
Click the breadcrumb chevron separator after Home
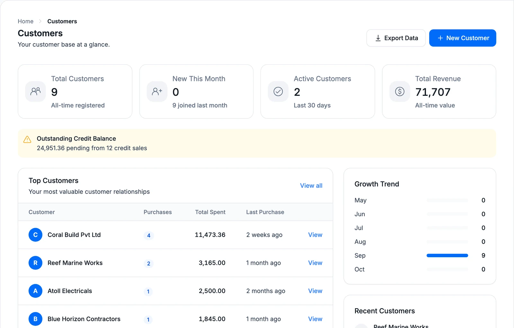tap(40, 21)
